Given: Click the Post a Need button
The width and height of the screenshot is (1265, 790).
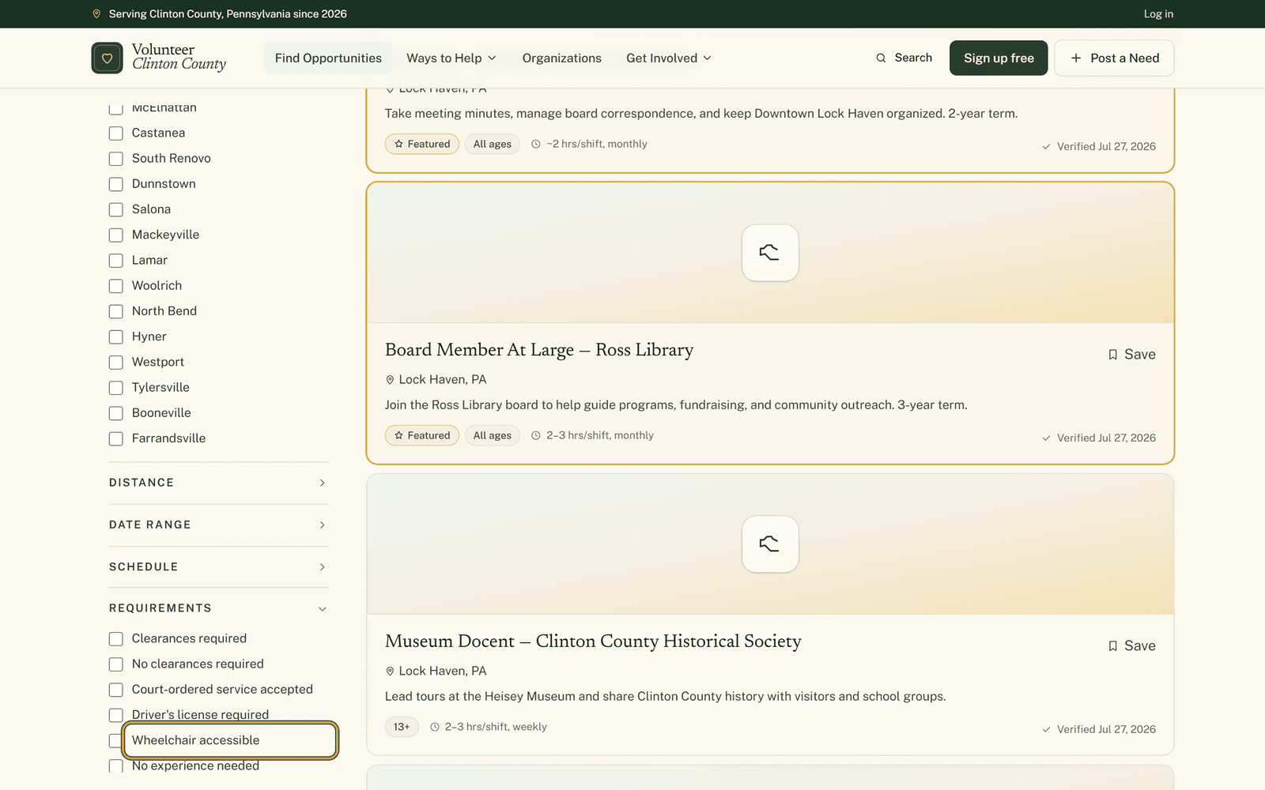Looking at the screenshot, I should [1114, 58].
